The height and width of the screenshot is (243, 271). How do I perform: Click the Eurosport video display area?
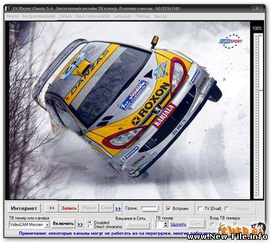click(x=130, y=110)
